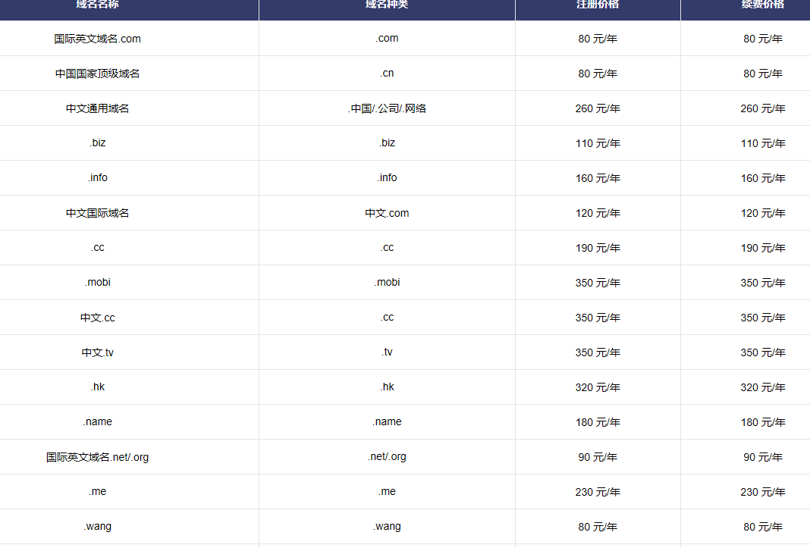Select the .mobi domain name cell

(x=97, y=283)
